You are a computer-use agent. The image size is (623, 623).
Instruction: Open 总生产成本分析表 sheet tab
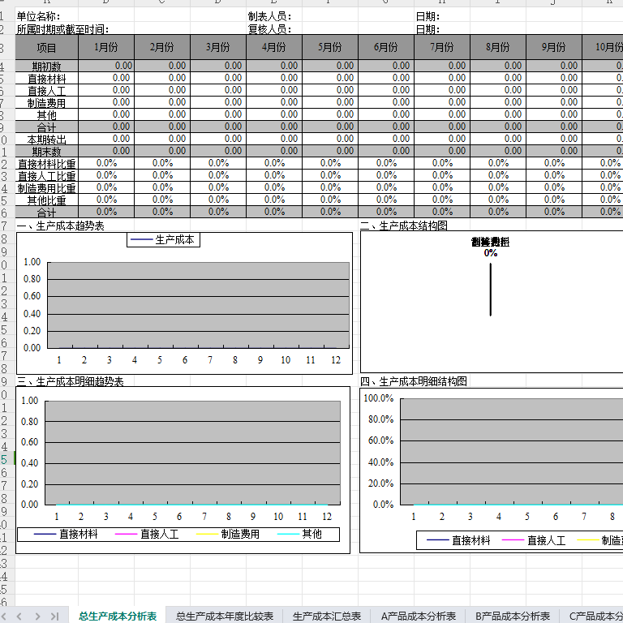point(118,616)
